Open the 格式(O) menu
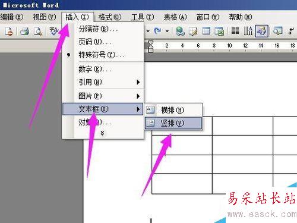Screen dimensions: 297x223 pos(110,17)
